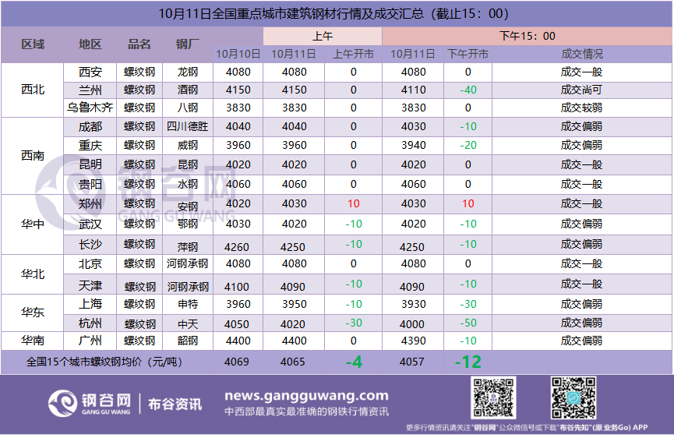Click the 4065 average price value
This screenshot has height=445, width=674.
click(293, 362)
